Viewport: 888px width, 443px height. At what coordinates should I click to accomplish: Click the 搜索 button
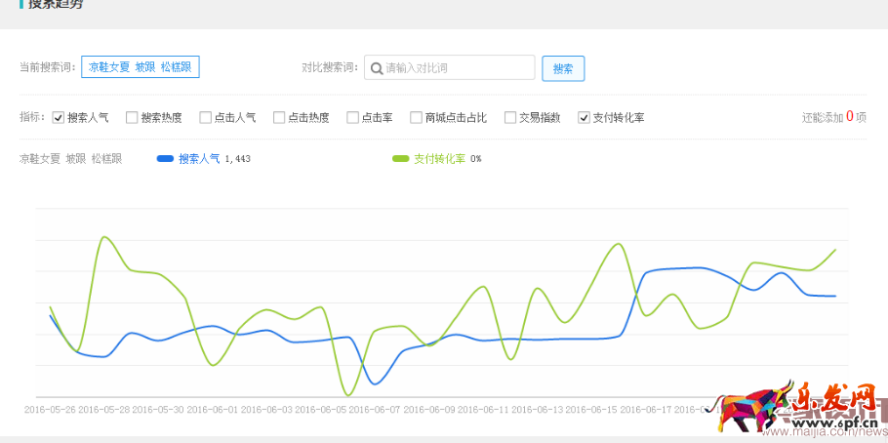coord(563,69)
